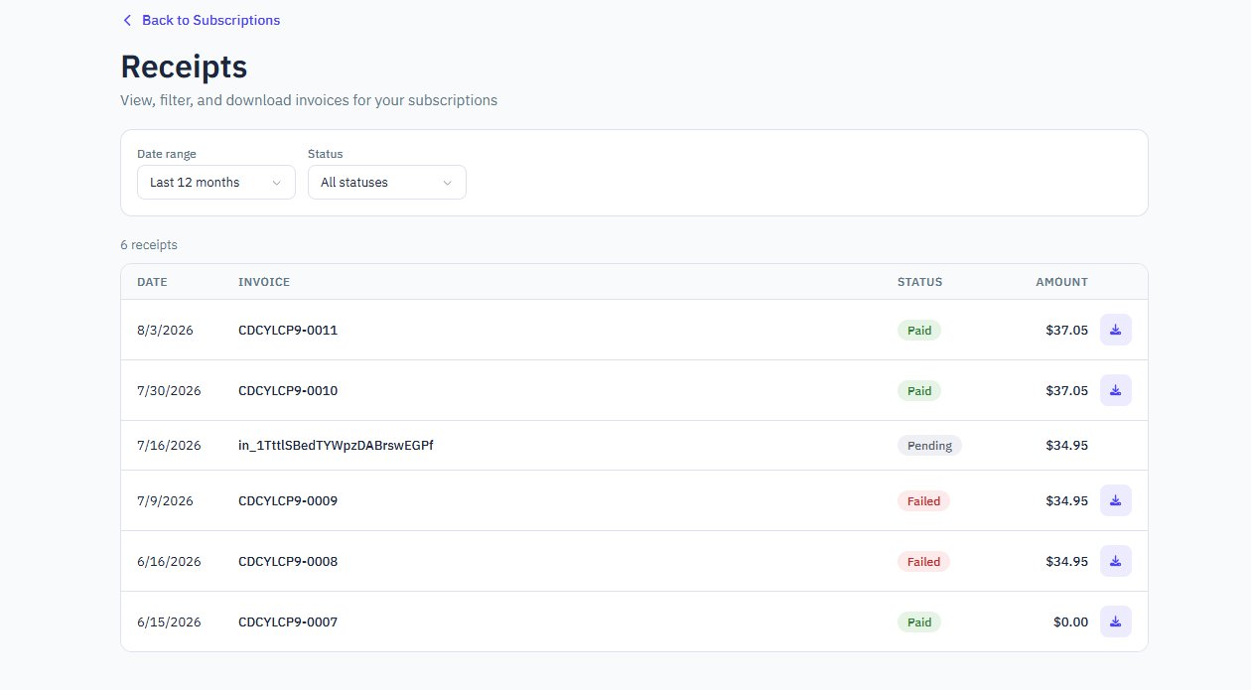Open the Status filter dropdown
1251x690 pixels.
point(387,183)
